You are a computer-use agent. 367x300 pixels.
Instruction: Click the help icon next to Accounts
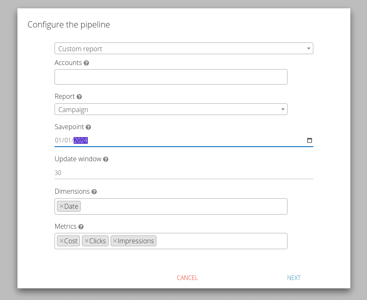click(x=86, y=63)
